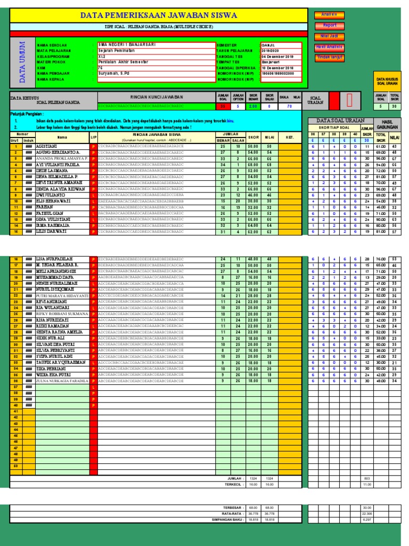Select the TERBESAR label
The width and height of the screenshot is (409, 546).
coord(233,508)
